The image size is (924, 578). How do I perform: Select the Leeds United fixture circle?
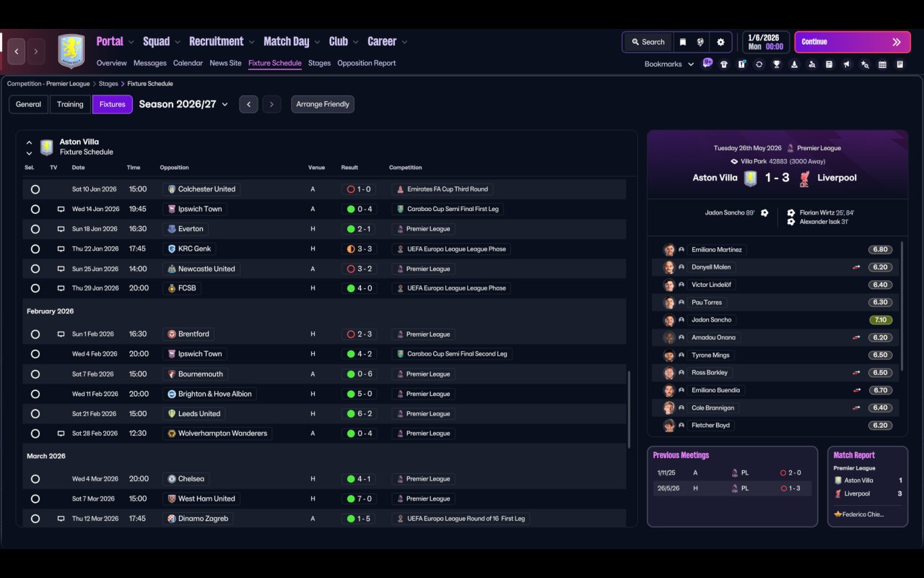(35, 414)
